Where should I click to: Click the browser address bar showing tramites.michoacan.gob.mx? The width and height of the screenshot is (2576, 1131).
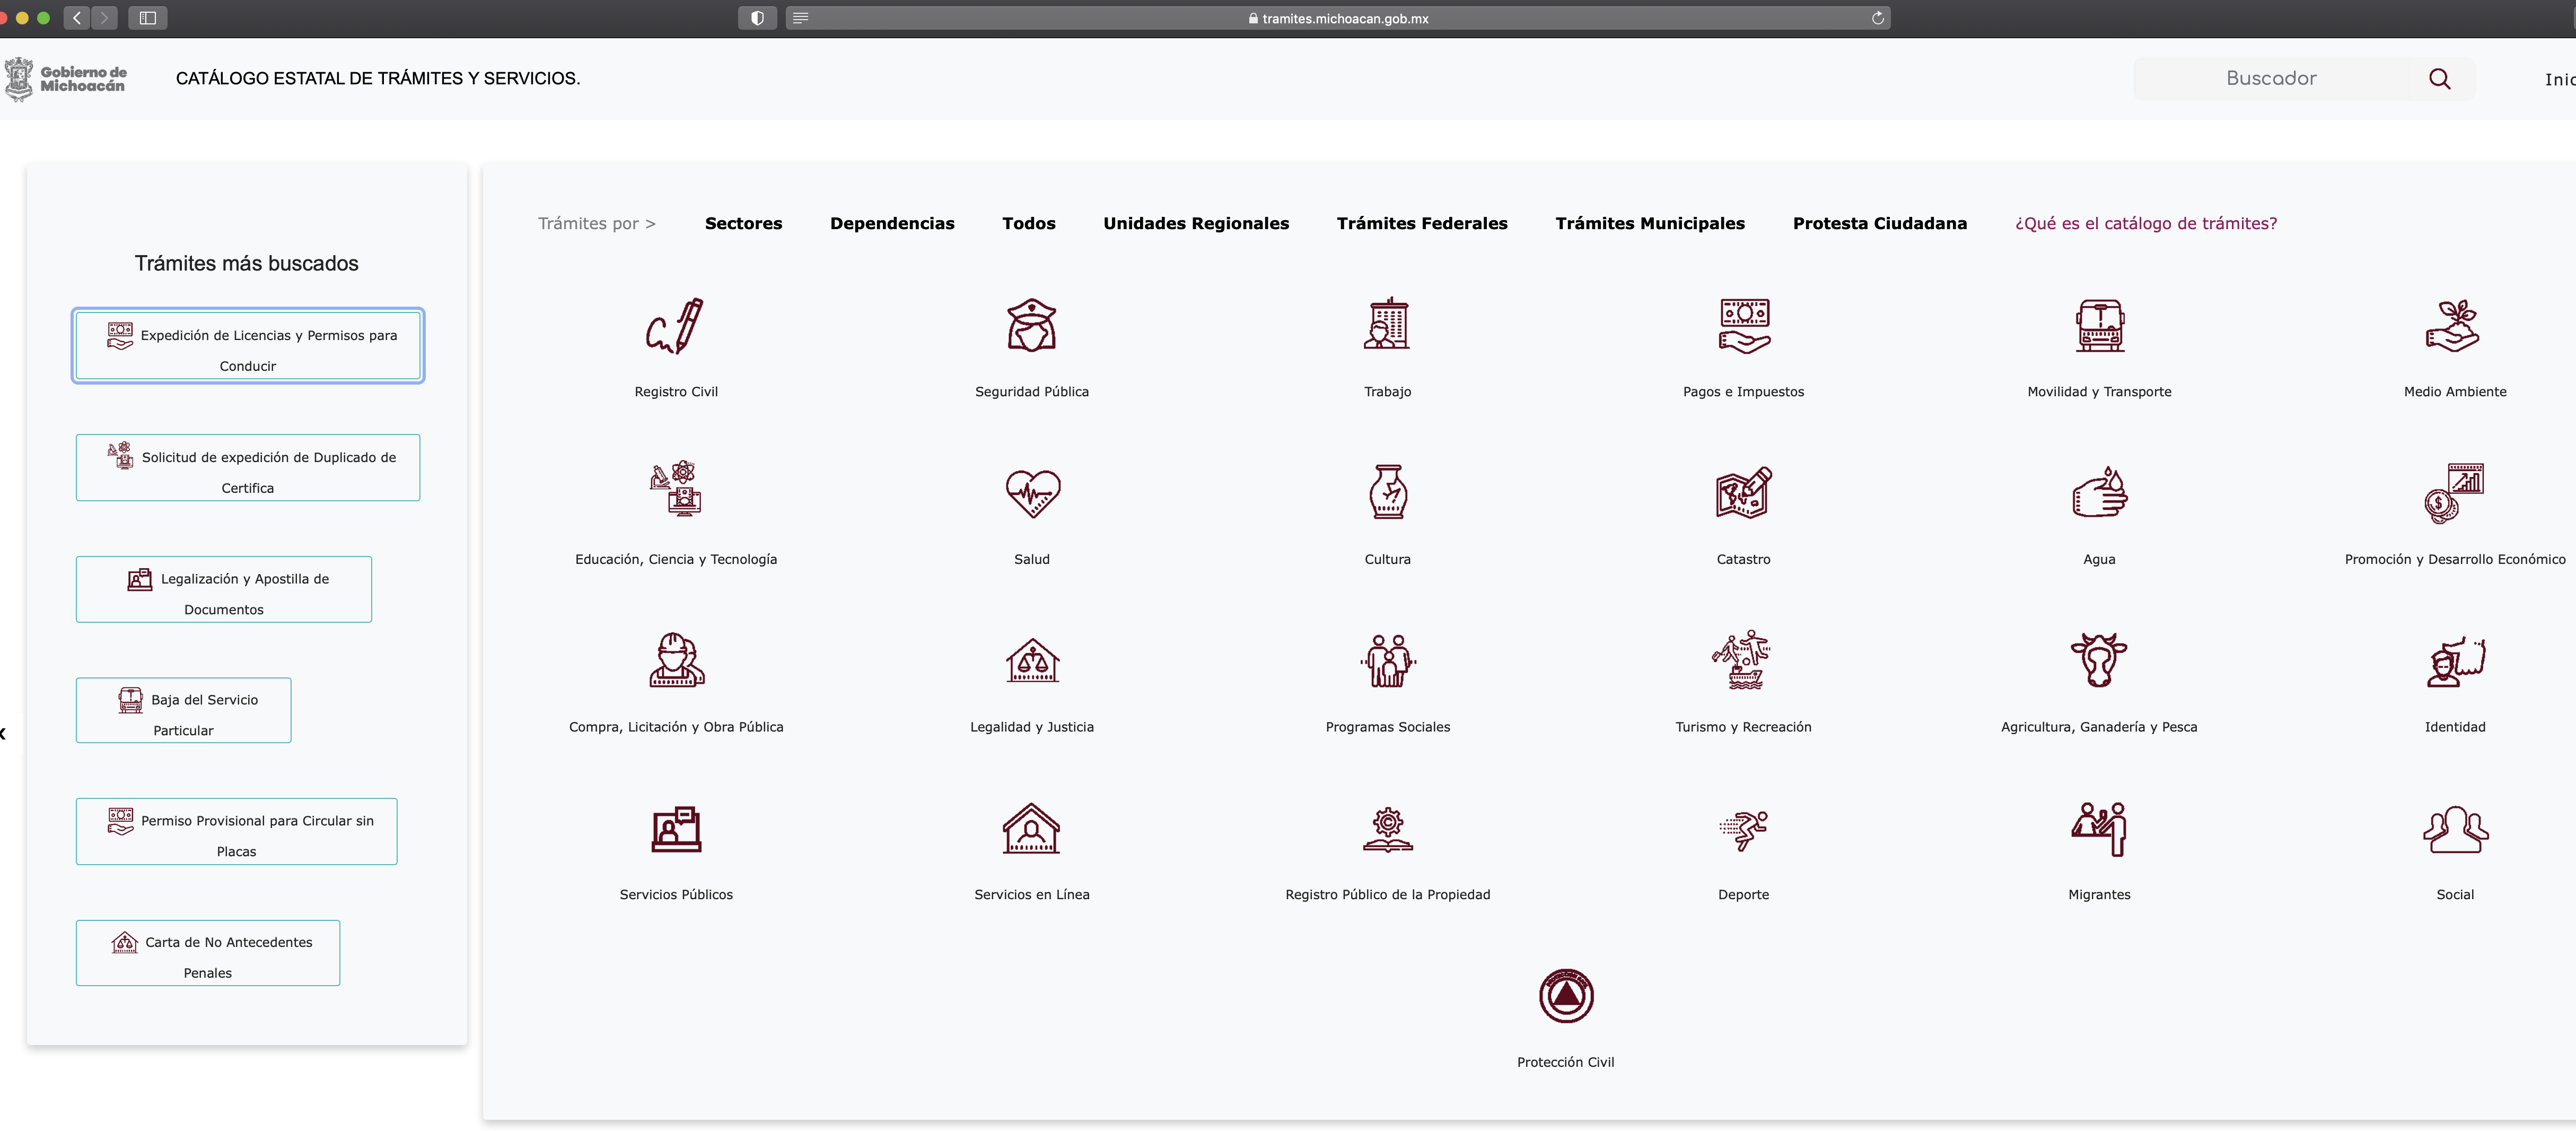(x=1338, y=18)
